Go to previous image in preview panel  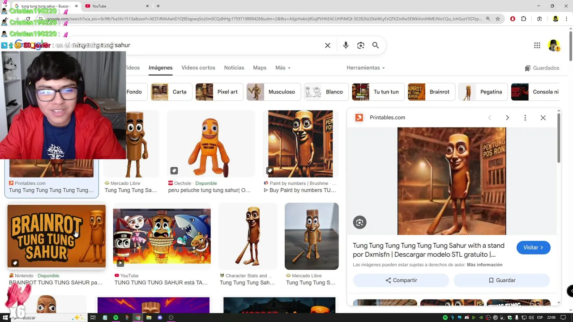pyautogui.click(x=489, y=118)
